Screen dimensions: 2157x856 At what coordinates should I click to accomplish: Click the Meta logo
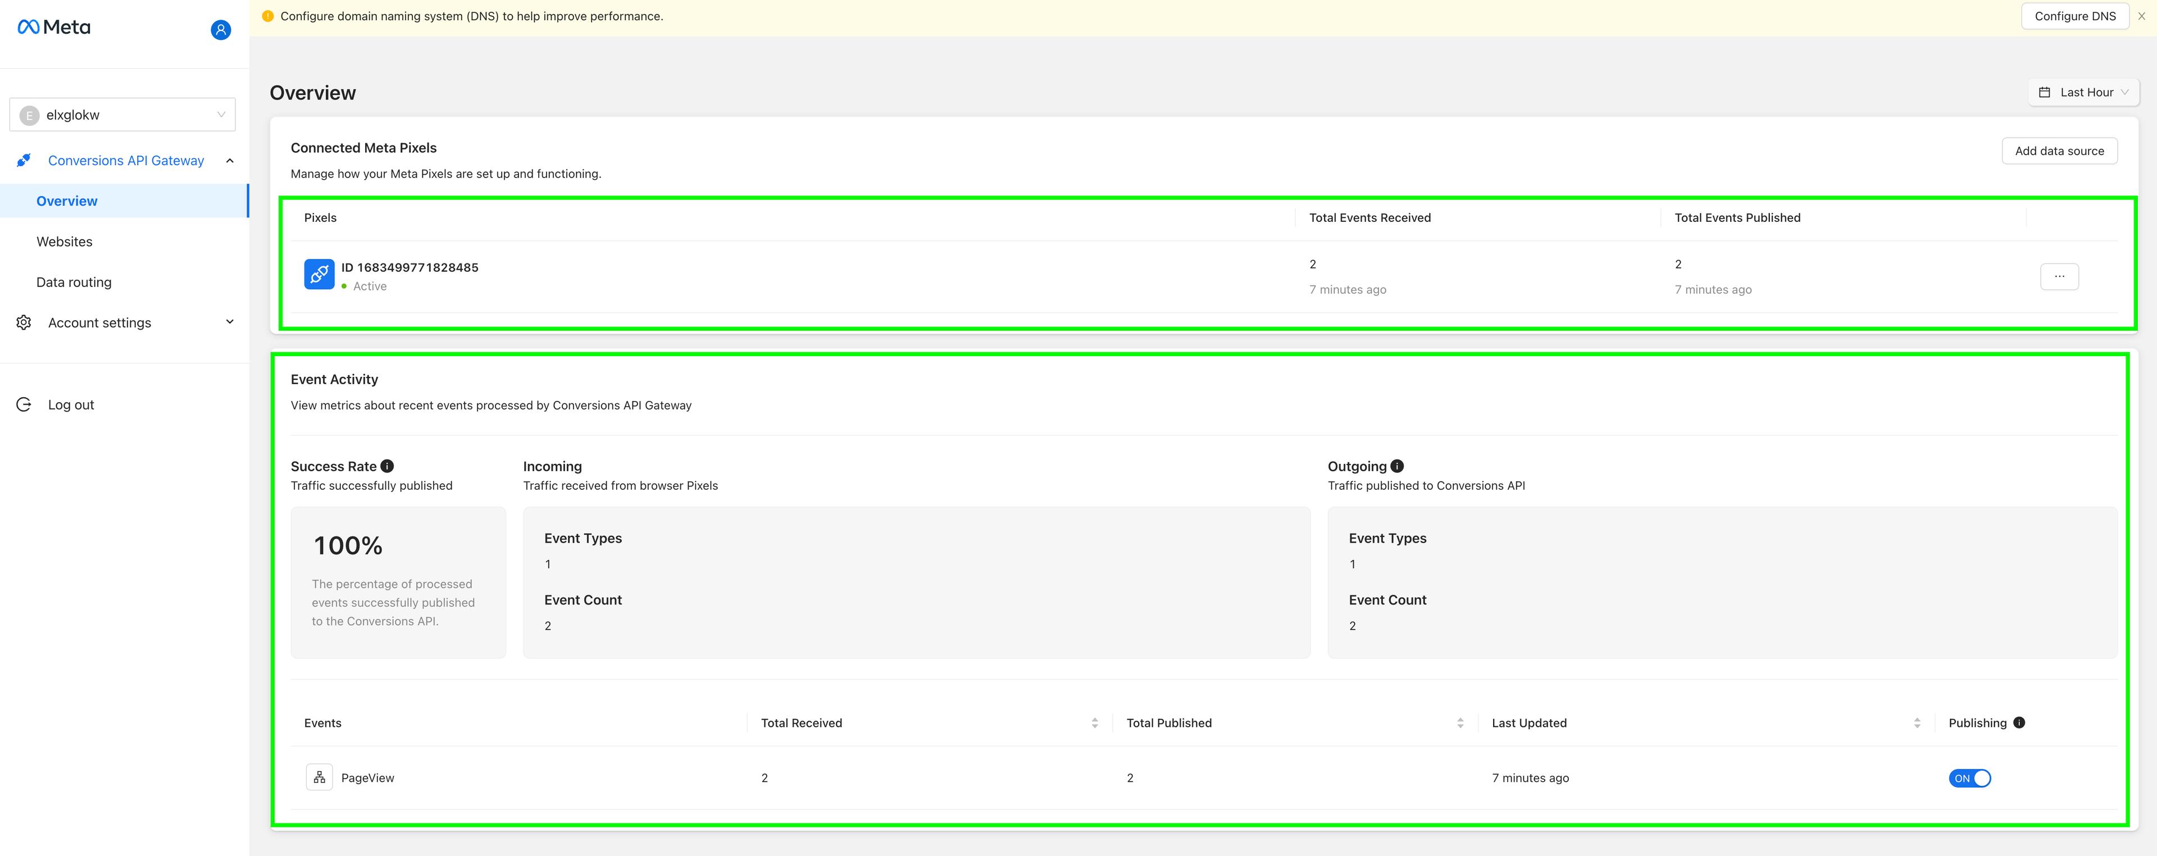click(x=53, y=27)
